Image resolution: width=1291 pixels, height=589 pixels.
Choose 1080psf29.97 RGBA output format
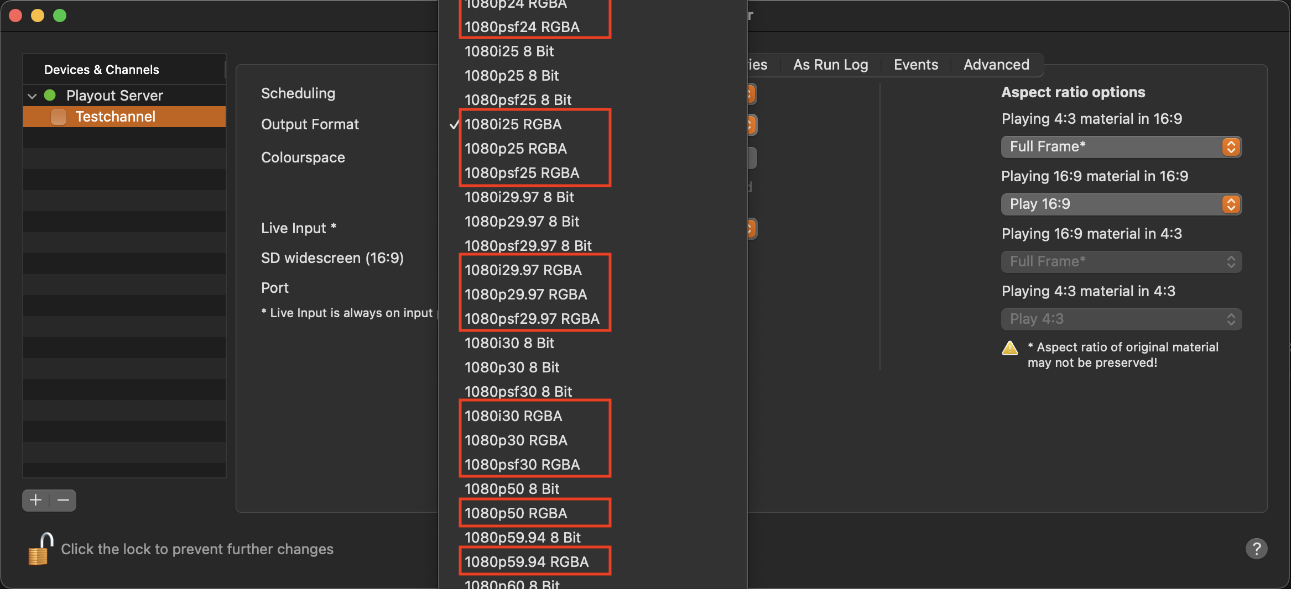click(592, 318)
